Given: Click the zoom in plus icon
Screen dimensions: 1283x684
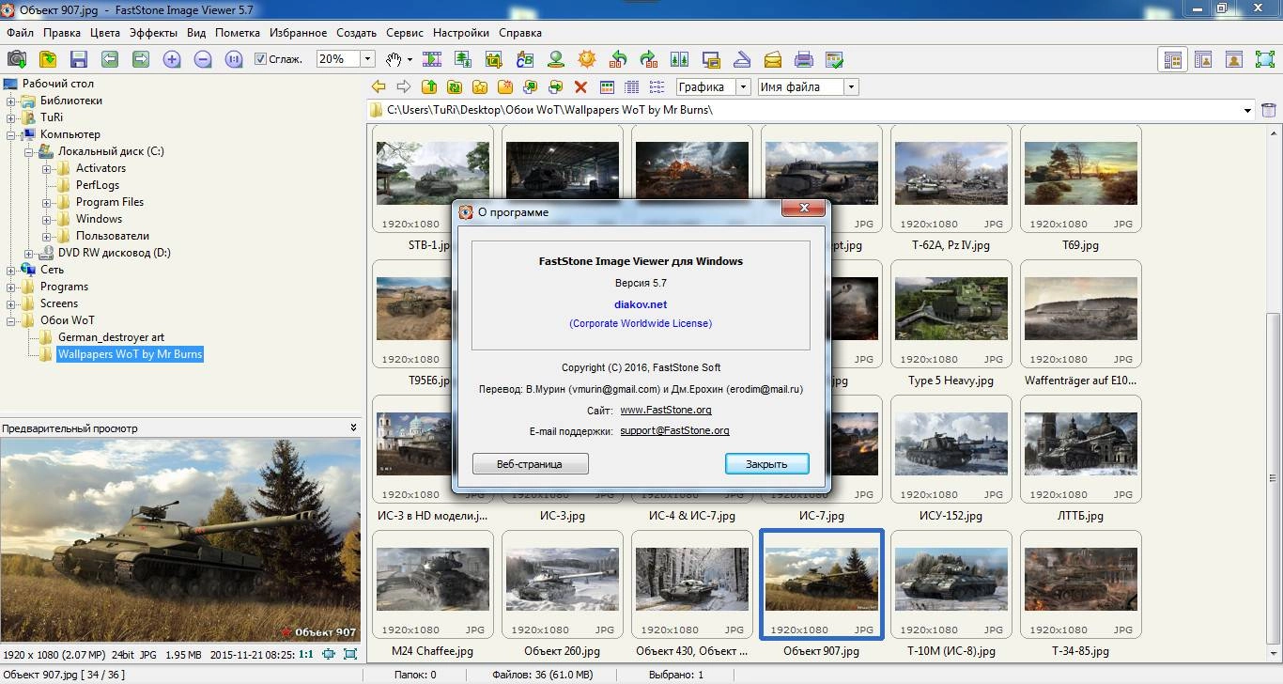Looking at the screenshot, I should (172, 59).
